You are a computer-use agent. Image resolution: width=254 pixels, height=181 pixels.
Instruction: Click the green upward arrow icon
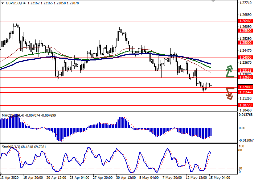(229, 71)
